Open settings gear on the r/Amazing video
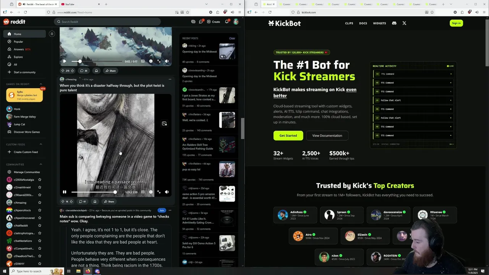The image size is (489, 275). coord(151,192)
